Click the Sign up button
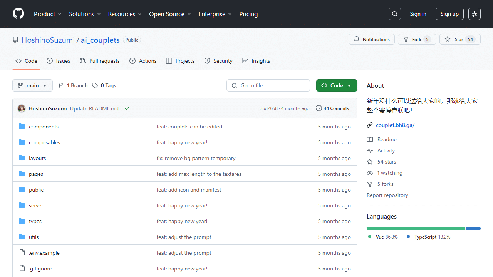493x277 pixels. click(449, 14)
